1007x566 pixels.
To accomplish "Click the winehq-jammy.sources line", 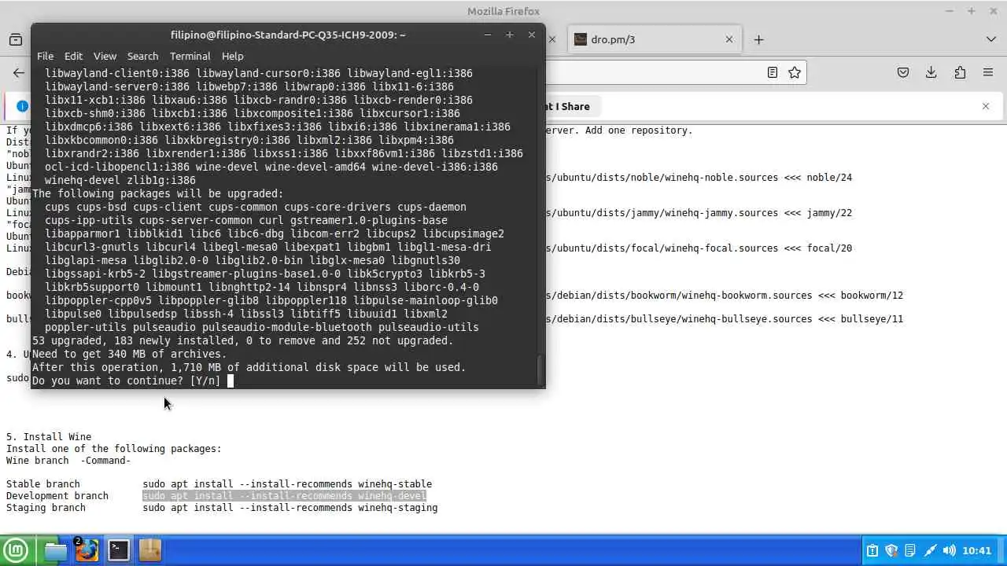I will click(699, 213).
